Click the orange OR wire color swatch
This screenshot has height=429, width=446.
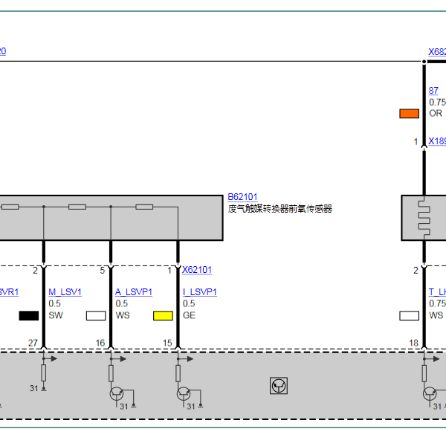(x=409, y=114)
